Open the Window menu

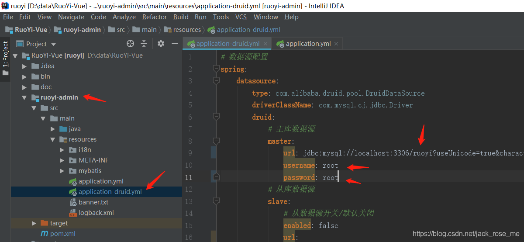point(266,17)
